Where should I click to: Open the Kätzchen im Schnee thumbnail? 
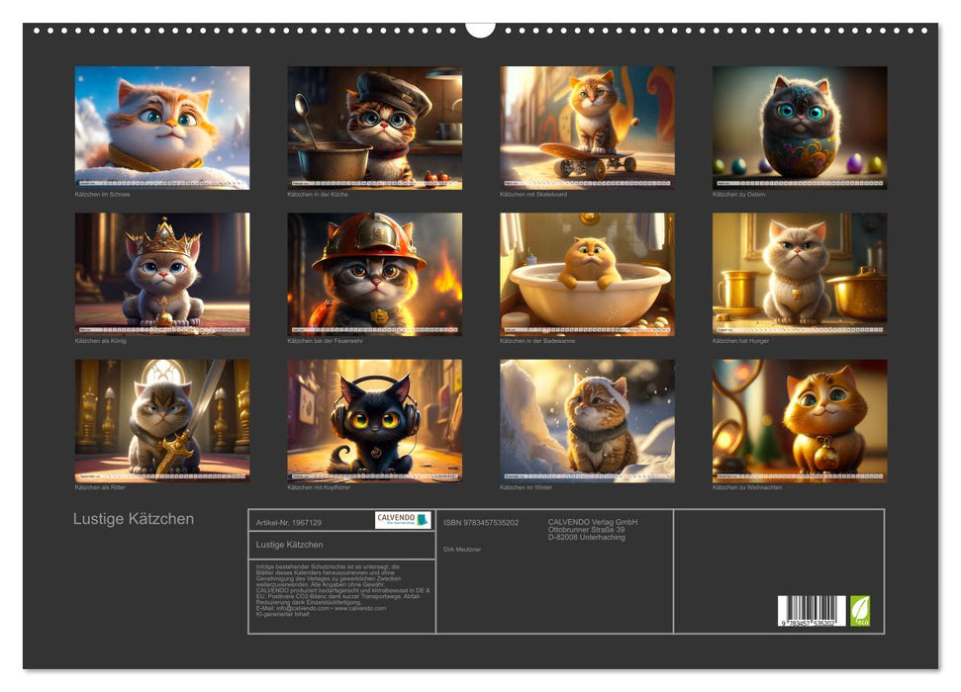pos(162,128)
